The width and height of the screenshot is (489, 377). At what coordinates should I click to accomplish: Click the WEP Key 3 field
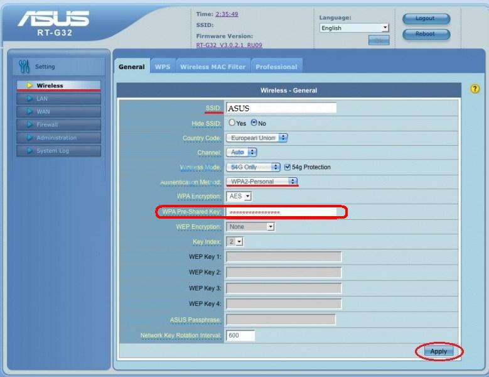(284, 288)
